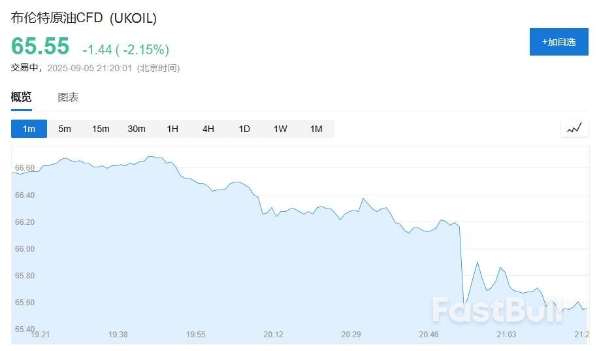Click the current price 65.55

click(x=40, y=46)
